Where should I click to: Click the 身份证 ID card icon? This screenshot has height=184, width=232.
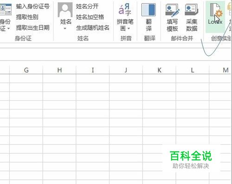coord(6,10)
